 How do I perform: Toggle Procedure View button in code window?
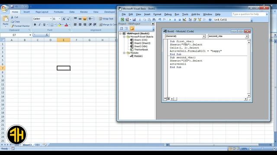click(165, 99)
